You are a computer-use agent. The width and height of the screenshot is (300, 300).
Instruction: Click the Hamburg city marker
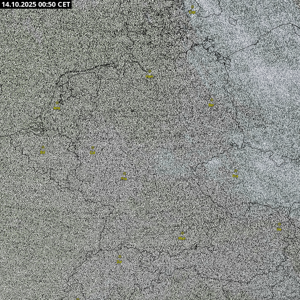[149, 72]
